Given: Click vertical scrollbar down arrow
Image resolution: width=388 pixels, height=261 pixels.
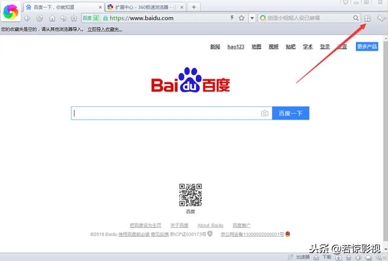Looking at the screenshot, I should point(386,249).
